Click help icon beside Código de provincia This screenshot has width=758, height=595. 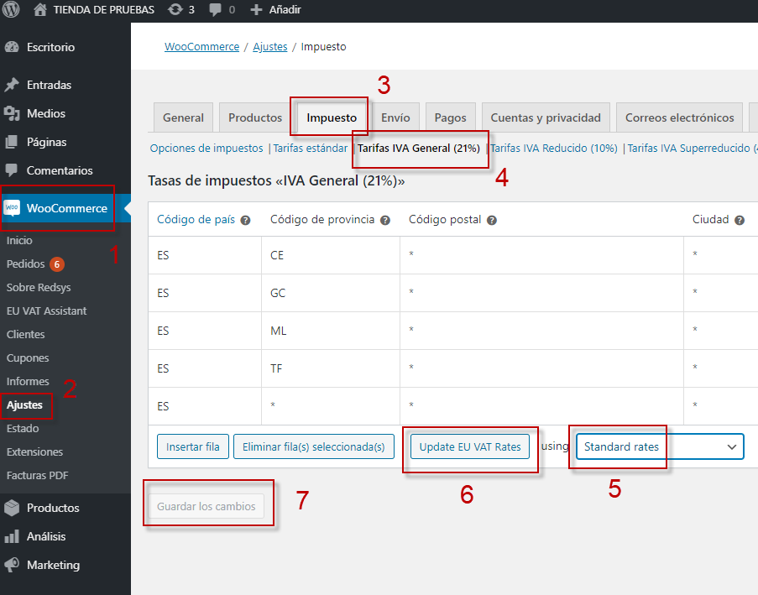click(385, 221)
